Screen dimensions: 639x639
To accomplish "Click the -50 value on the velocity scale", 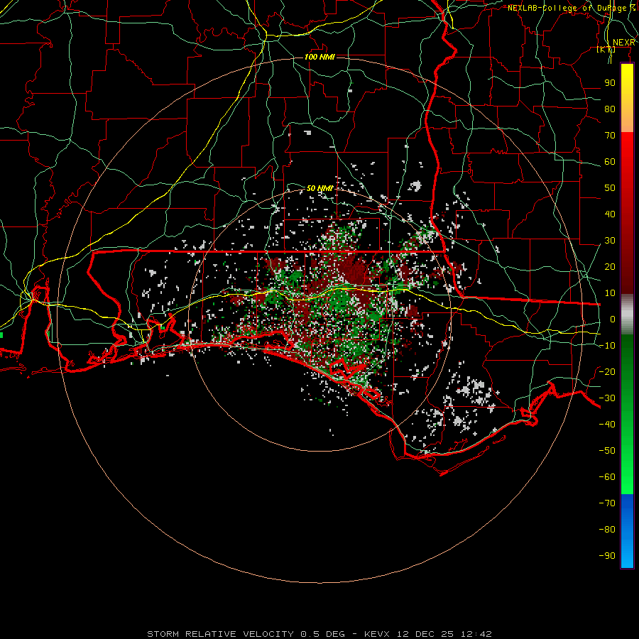I will point(607,451).
